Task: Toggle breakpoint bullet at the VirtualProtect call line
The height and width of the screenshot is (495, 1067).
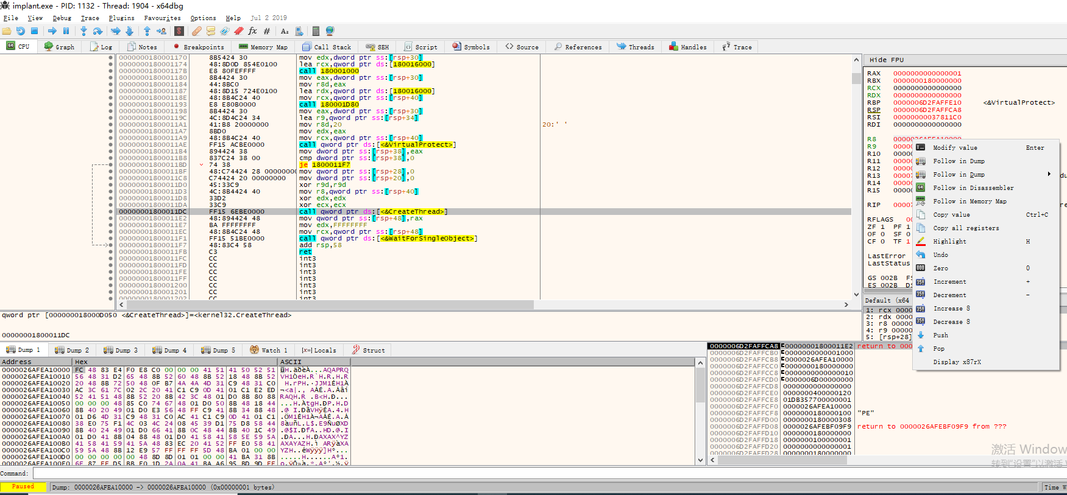Action: pyautogui.click(x=110, y=145)
